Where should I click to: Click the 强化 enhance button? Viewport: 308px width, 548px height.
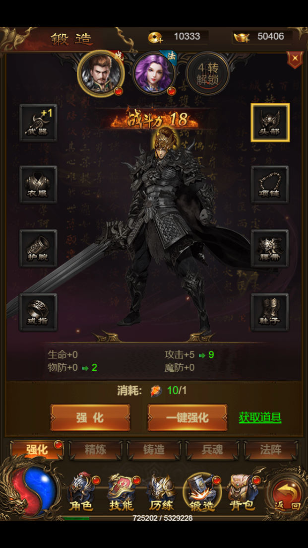pyautogui.click(x=90, y=417)
